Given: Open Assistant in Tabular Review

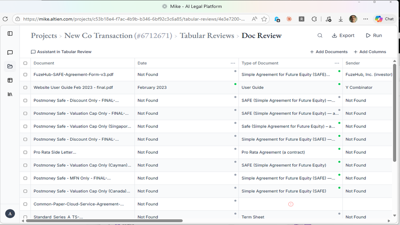Looking at the screenshot, I should (x=61, y=52).
